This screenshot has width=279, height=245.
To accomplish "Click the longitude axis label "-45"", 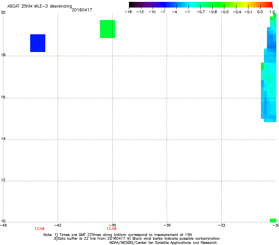I will (3, 225).
